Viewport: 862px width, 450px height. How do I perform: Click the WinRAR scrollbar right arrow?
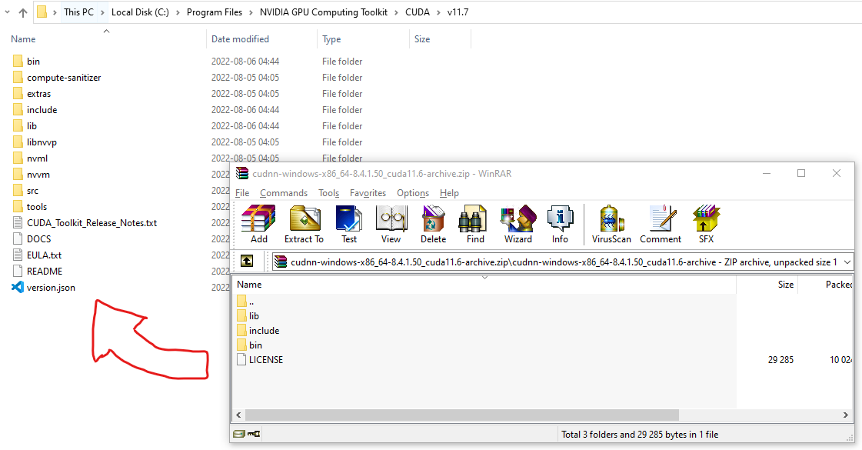coord(846,415)
